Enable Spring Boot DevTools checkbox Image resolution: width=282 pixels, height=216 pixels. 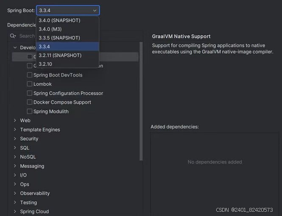click(x=30, y=75)
